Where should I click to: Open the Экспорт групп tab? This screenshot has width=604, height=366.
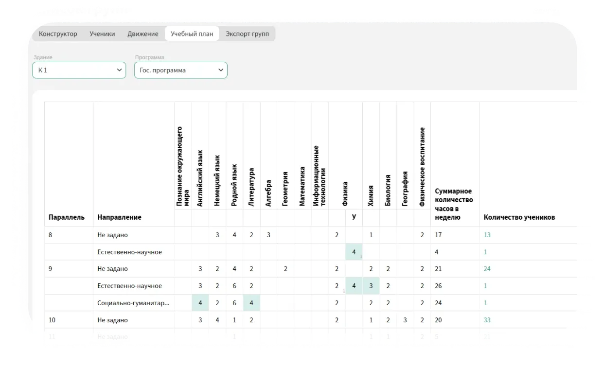247,34
